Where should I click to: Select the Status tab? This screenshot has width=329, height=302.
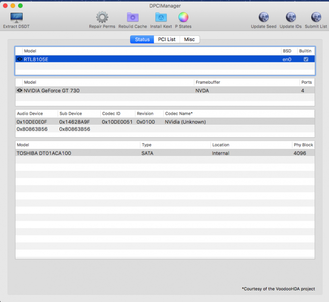(142, 39)
